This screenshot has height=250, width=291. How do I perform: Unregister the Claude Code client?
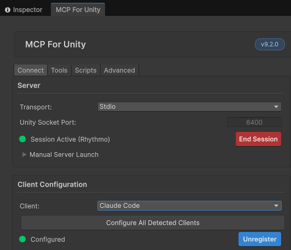coord(260,239)
